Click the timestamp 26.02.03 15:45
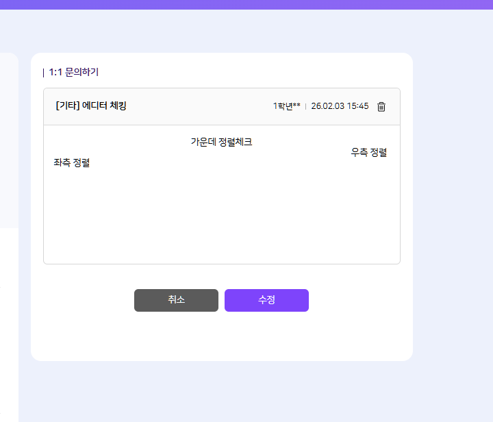 tap(340, 106)
